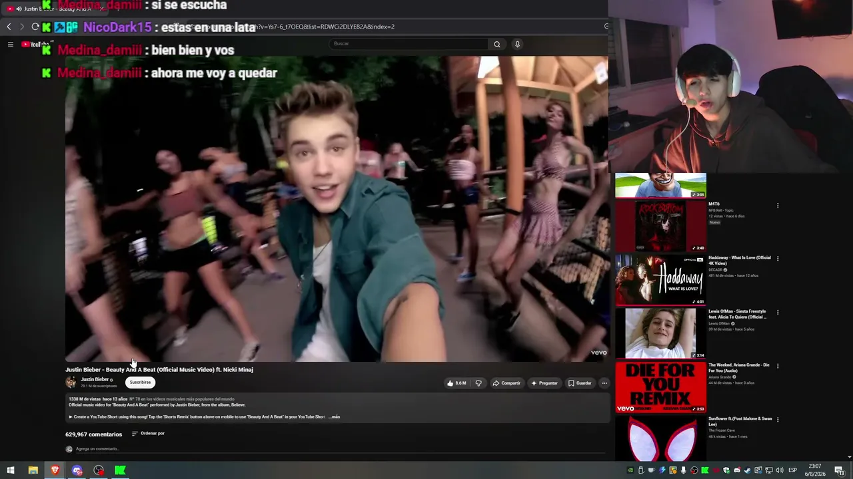Save video with the Guardar button
This screenshot has width=853, height=479.
[580, 383]
